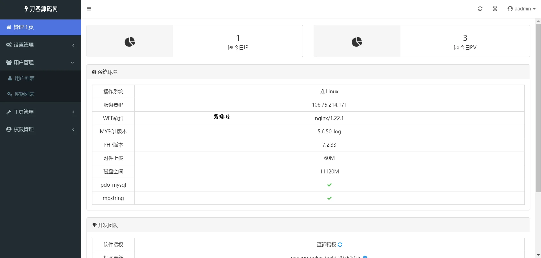Click the green checkmark in pdo_mysql row
Screen dimensions: 541x258
(x=329, y=185)
